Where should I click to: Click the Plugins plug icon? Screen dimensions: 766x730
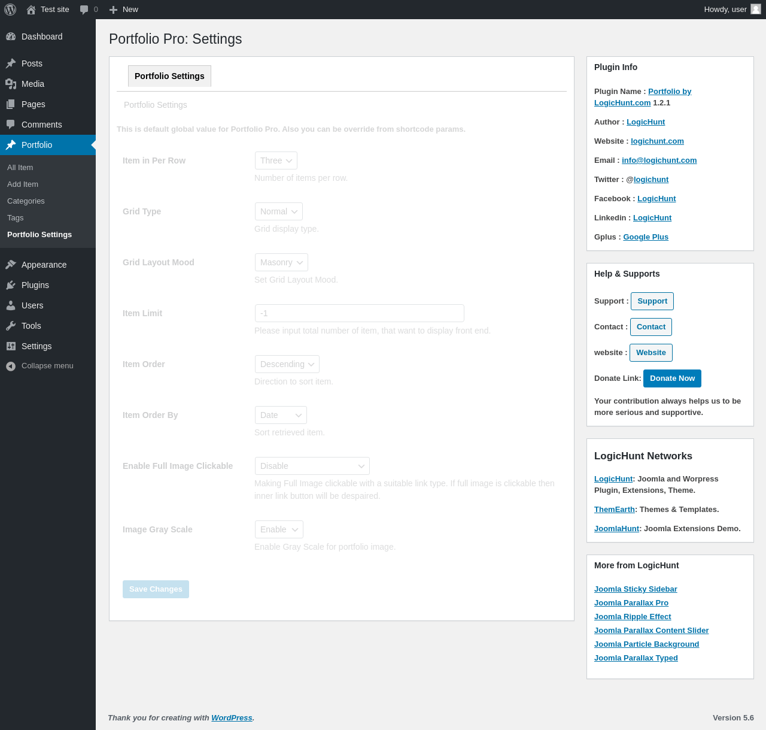point(11,285)
